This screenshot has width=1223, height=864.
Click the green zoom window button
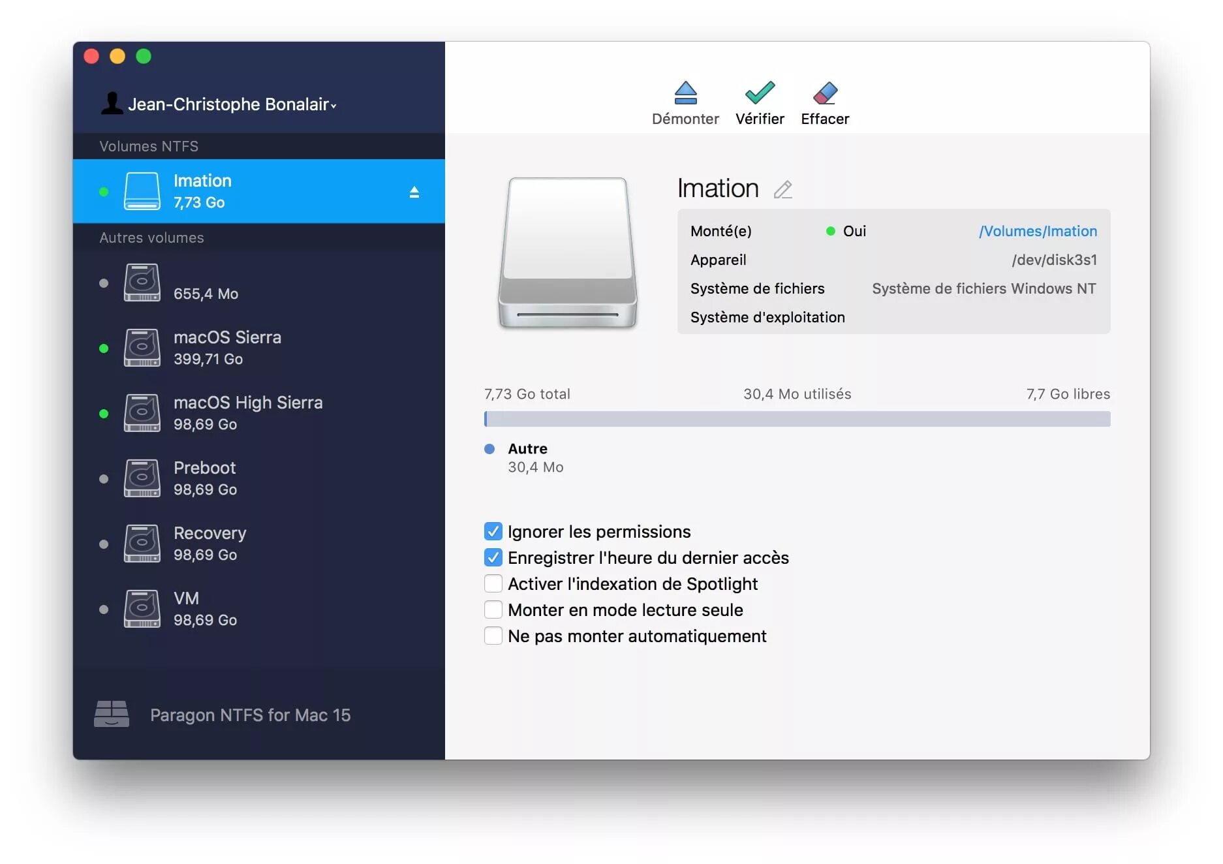[x=144, y=56]
